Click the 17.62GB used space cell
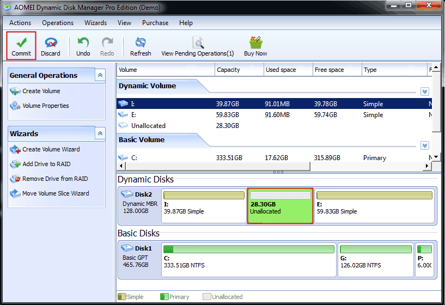The height and width of the screenshot is (305, 445). coord(276,158)
